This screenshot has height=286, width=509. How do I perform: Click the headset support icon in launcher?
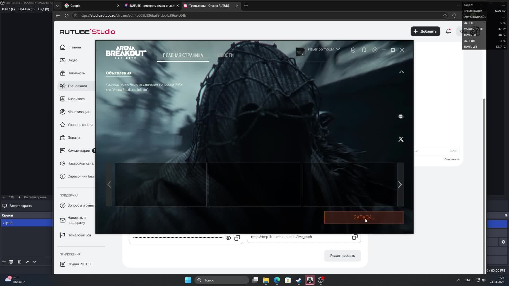pyautogui.click(x=364, y=50)
